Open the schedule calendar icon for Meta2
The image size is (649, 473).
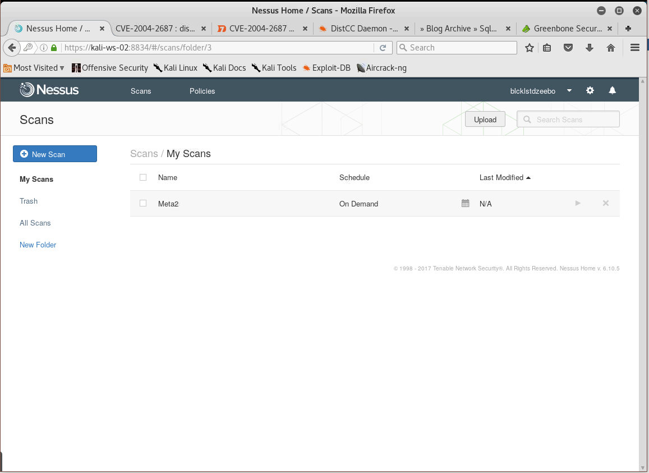(465, 203)
